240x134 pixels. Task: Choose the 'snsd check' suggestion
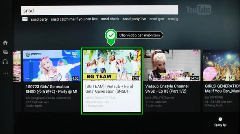110,19
